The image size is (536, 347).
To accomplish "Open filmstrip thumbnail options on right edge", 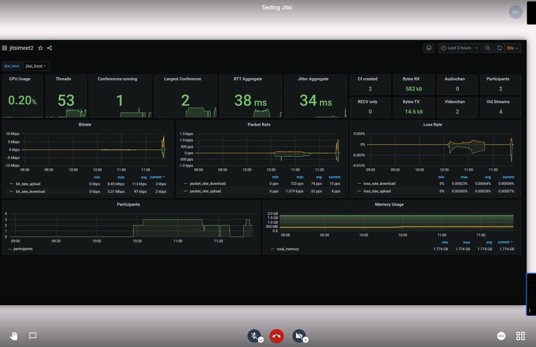I will coord(530,310).
